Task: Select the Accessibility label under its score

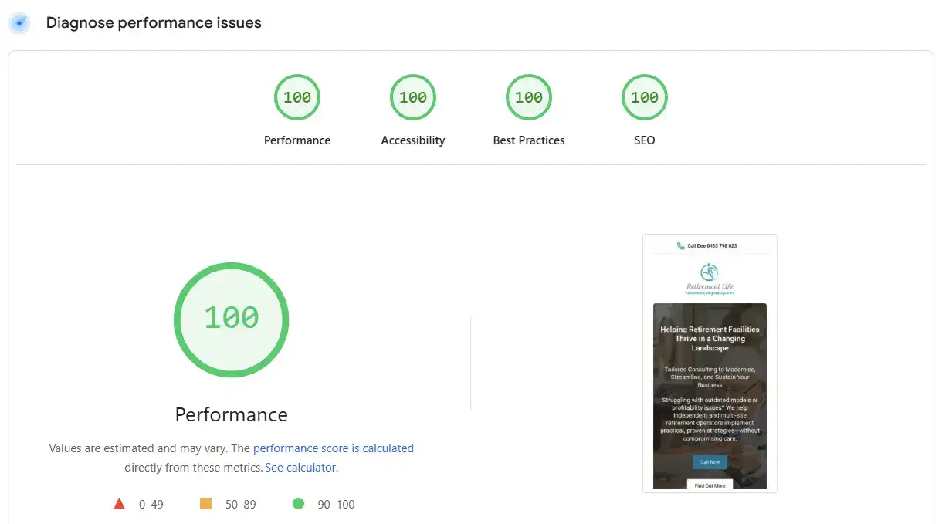Action: pos(412,140)
